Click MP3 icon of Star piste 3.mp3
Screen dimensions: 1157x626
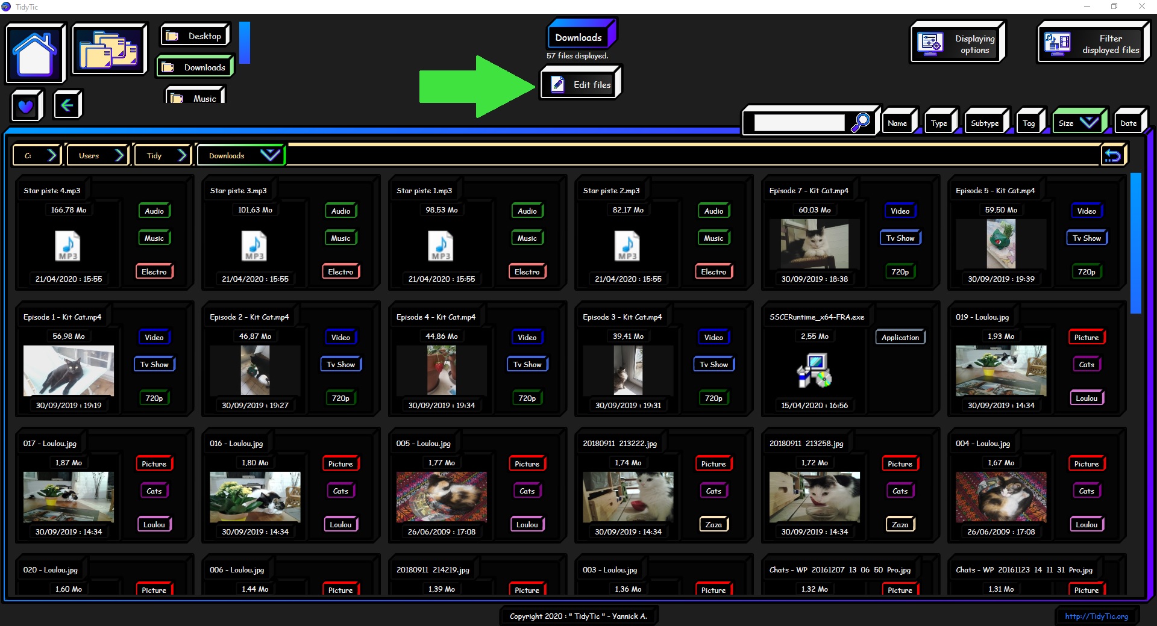coord(254,246)
